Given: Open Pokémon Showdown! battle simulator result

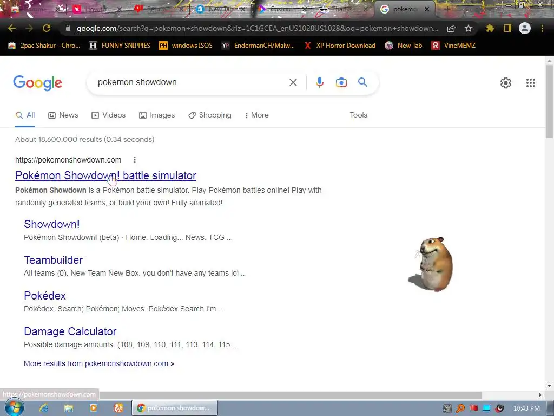Looking at the screenshot, I should (x=105, y=175).
